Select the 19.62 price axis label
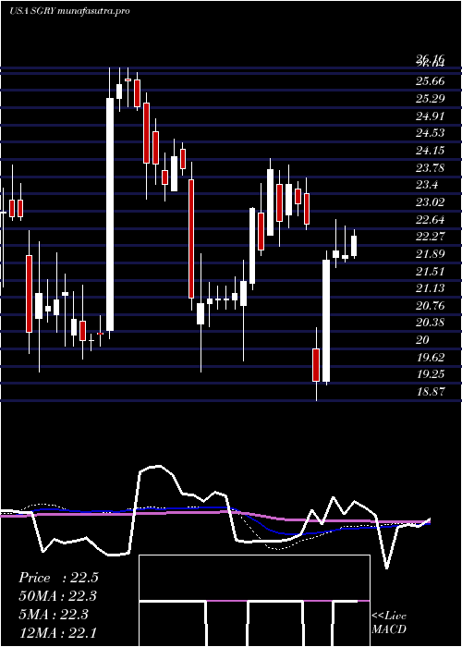Viewport: 462px width, 647px height. click(x=431, y=357)
